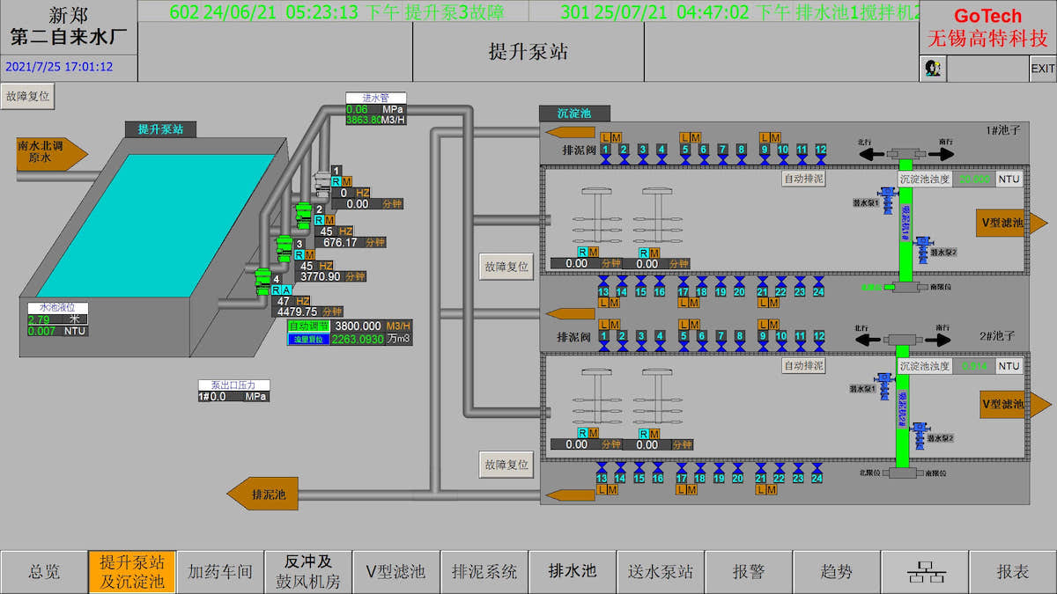This screenshot has width=1057, height=594.
Task: Click 自动排泥 button in pool 1#
Action: point(803,179)
